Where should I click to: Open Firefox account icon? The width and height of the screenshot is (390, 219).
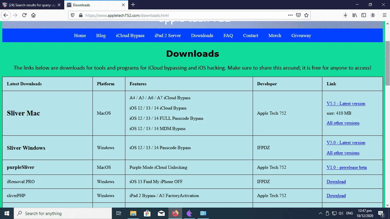click(x=373, y=15)
